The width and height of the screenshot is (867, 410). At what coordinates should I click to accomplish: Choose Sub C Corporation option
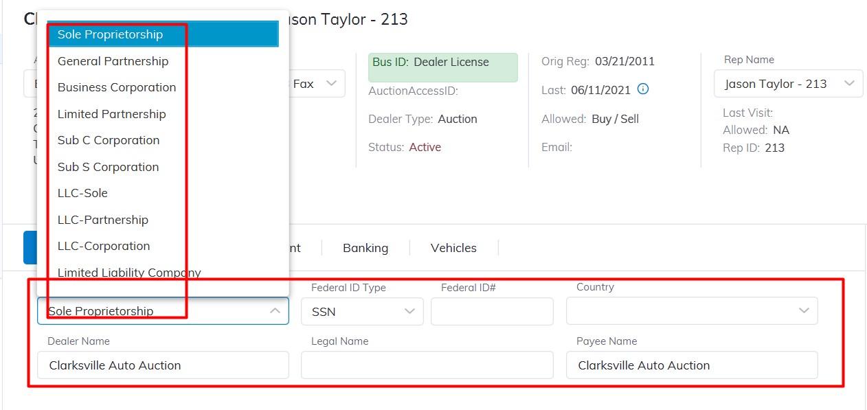point(109,140)
